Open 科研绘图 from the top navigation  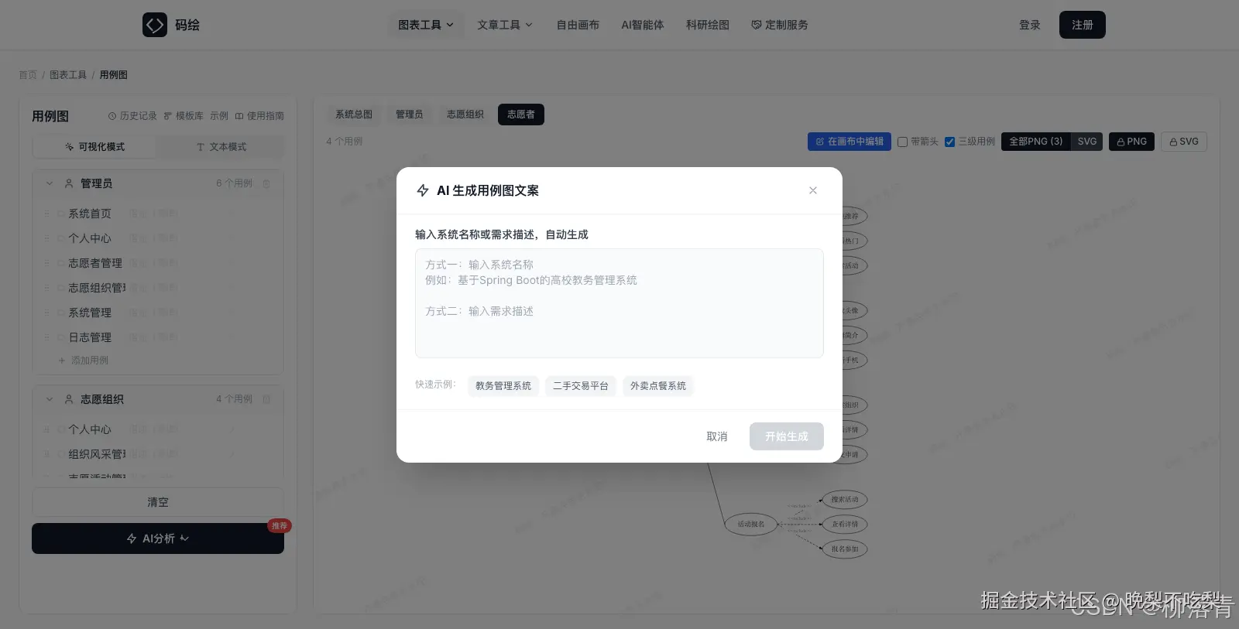(708, 25)
